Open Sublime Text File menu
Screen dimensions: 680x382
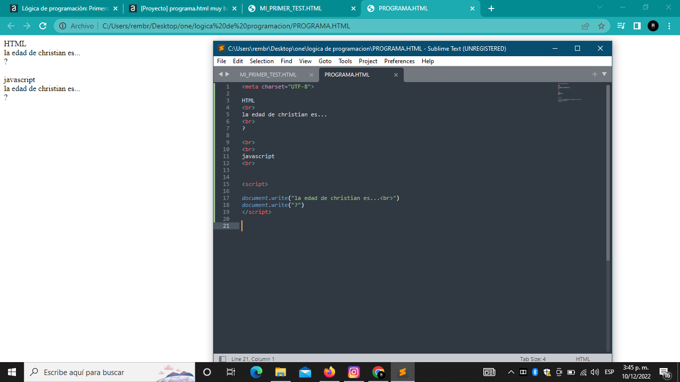pos(222,61)
